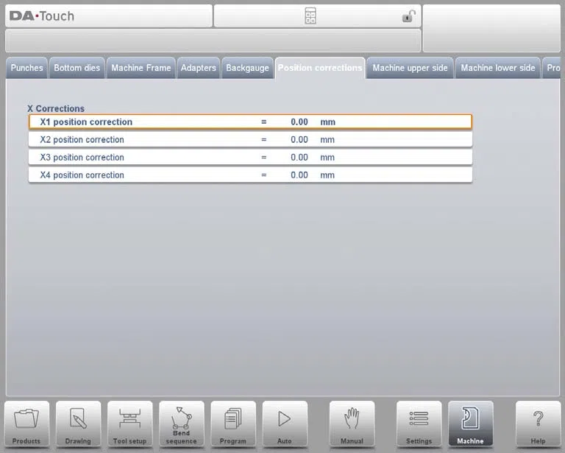Open the Bottom dies tab
This screenshot has width=565, height=453.
point(77,68)
